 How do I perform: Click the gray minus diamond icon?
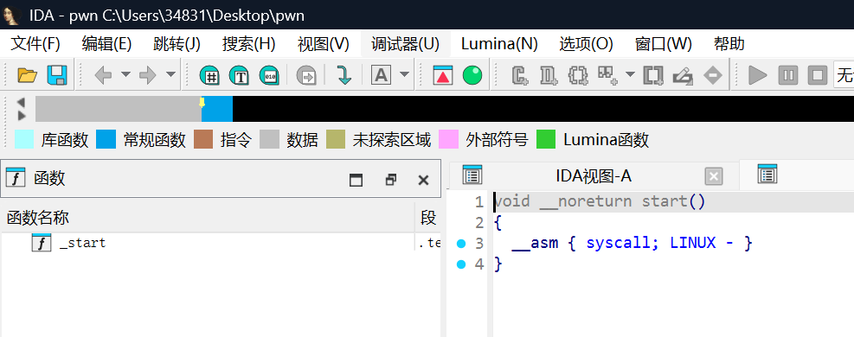pyautogui.click(x=712, y=75)
